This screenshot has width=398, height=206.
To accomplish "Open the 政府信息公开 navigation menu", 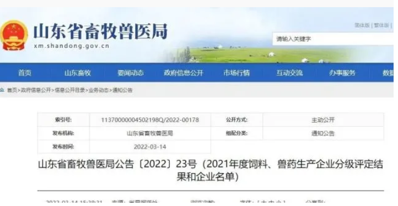I will pyautogui.click(x=183, y=73).
